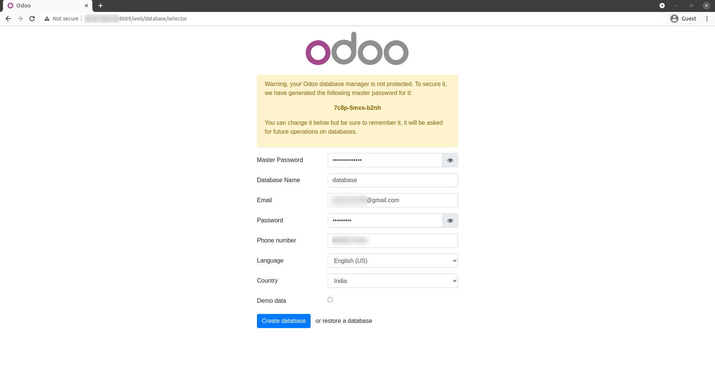Image resolution: width=715 pixels, height=375 pixels.
Task: Click the 'Email' field label
Action: click(x=264, y=200)
